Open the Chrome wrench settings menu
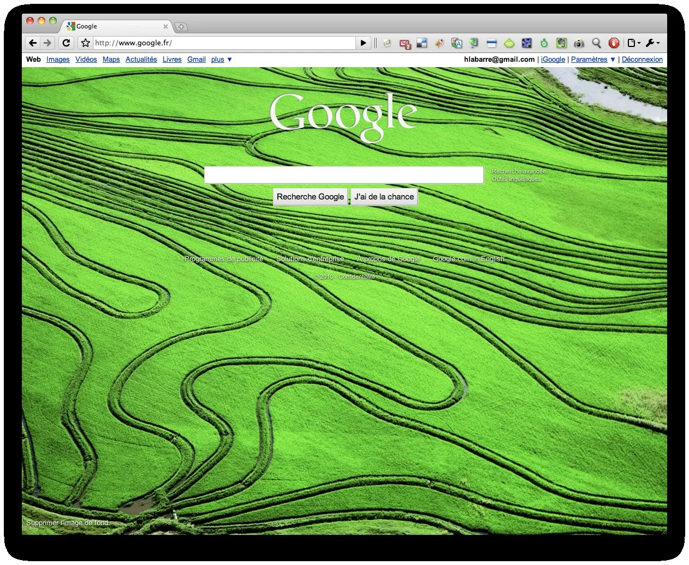The width and height of the screenshot is (689, 565). 652,43
